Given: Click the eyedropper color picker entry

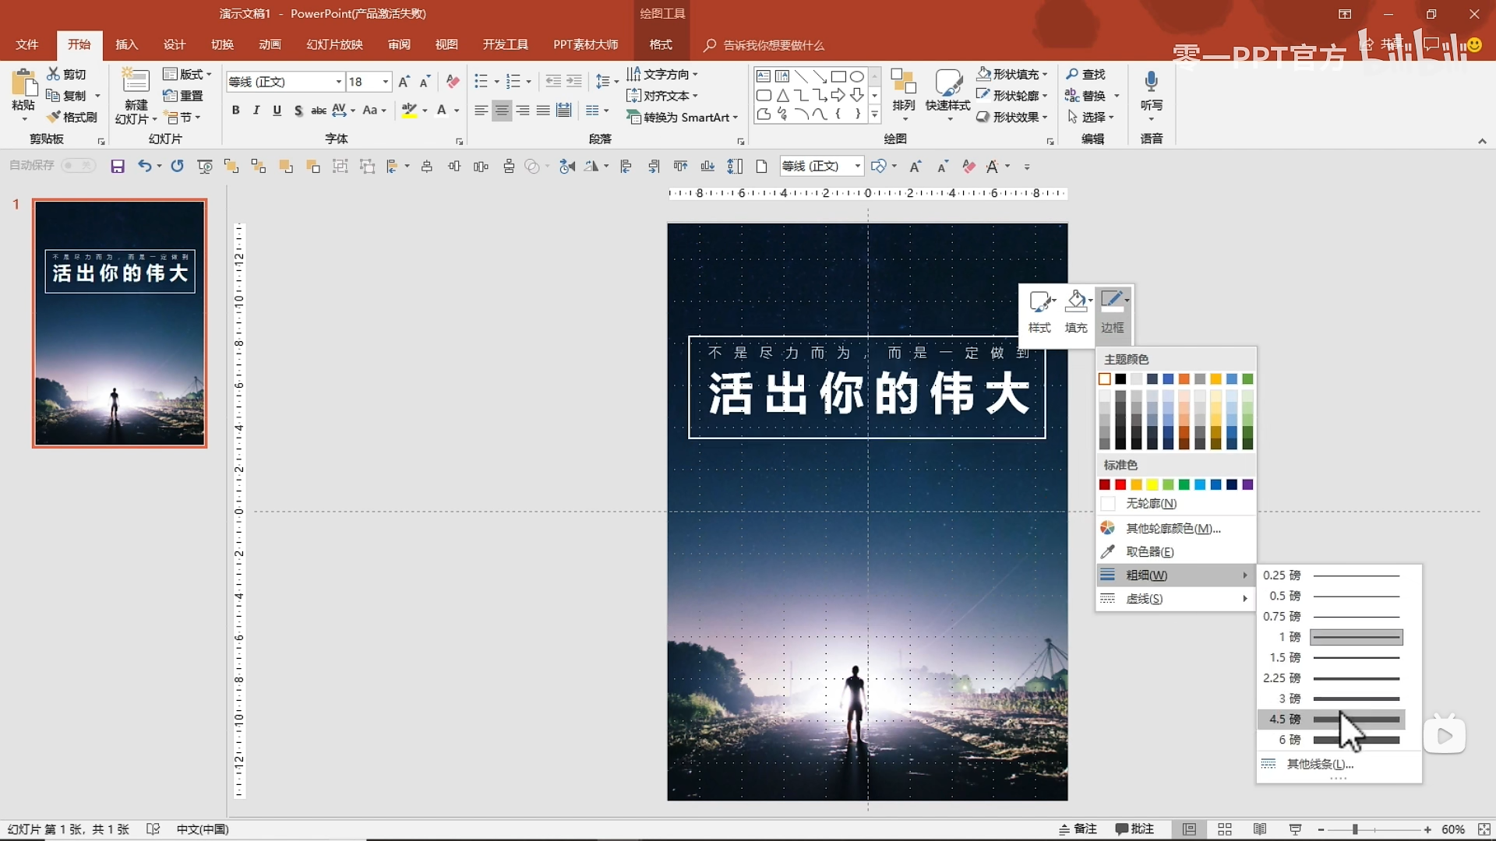Looking at the screenshot, I should coord(1176,551).
